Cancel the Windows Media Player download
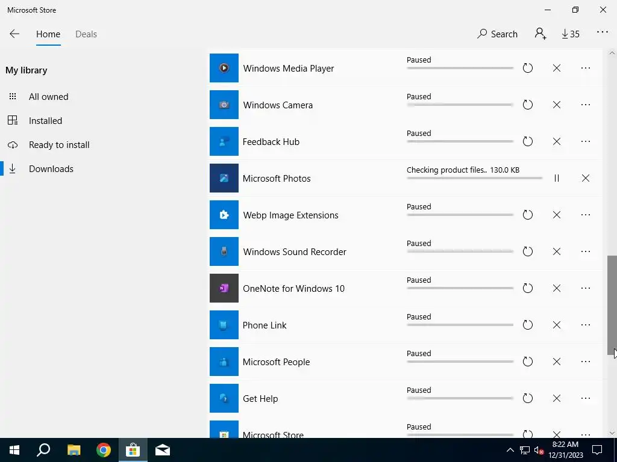This screenshot has height=462, width=617. [x=556, y=68]
